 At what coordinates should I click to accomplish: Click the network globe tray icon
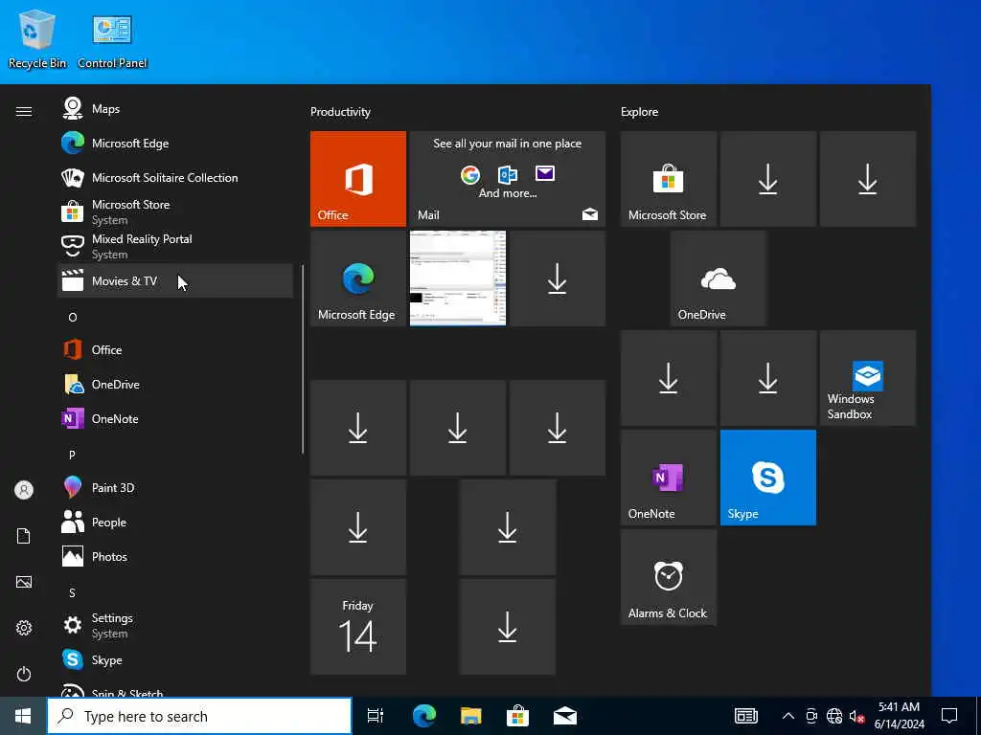tap(834, 716)
